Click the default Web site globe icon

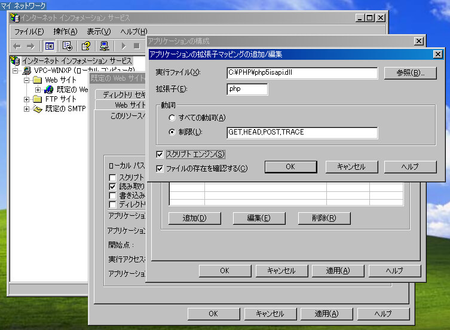click(49, 90)
